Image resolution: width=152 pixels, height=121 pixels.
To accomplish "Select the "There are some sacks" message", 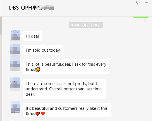I will pyautogui.click(x=64, y=89).
